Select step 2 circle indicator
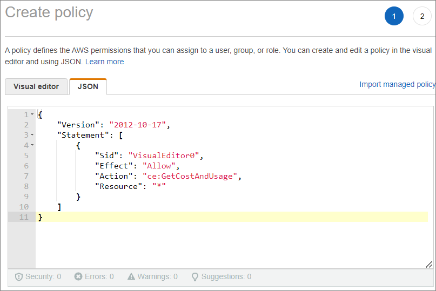Image resolution: width=436 pixels, height=291 pixels. (422, 16)
